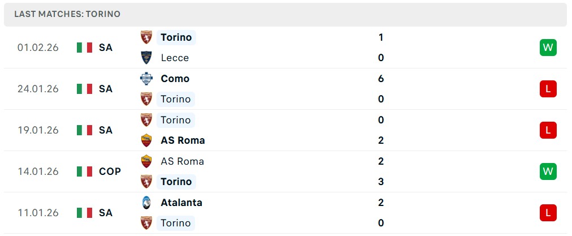Image resolution: width=572 pixels, height=236 pixels.
Task: Click AS Roma crest in the COP match
Action: point(146,161)
